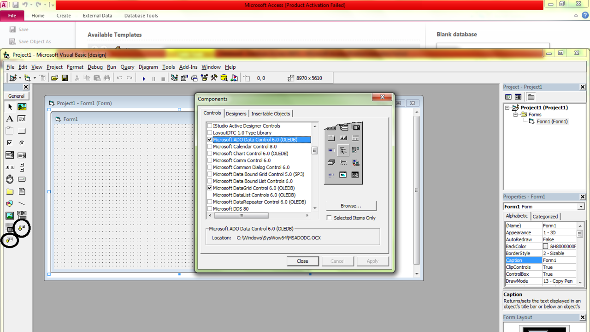Click the Close button in Components
590x332 pixels.
[302, 261]
